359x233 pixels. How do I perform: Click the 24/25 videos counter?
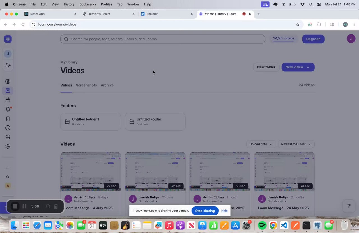pyautogui.click(x=284, y=39)
